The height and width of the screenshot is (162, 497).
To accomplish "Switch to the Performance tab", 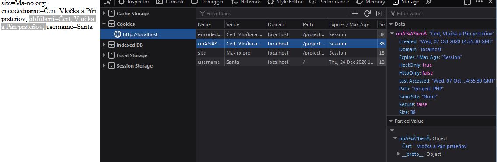I will coord(329,2).
